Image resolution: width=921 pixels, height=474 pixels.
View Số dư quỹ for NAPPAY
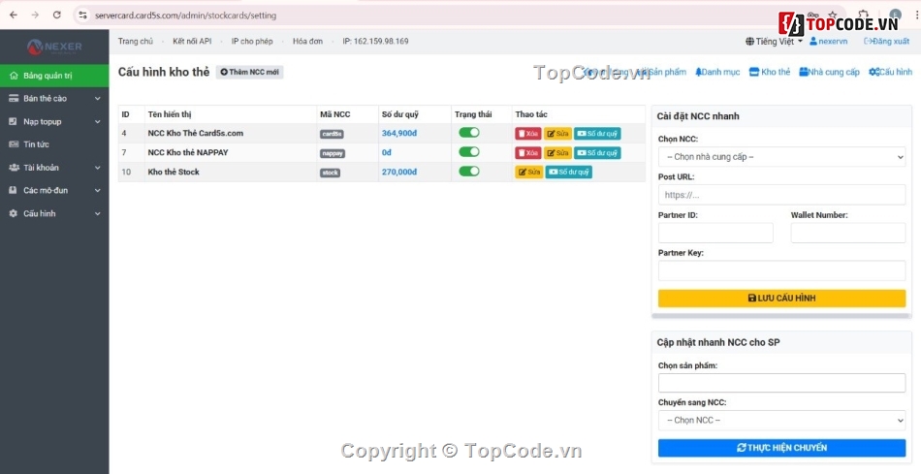pos(597,153)
